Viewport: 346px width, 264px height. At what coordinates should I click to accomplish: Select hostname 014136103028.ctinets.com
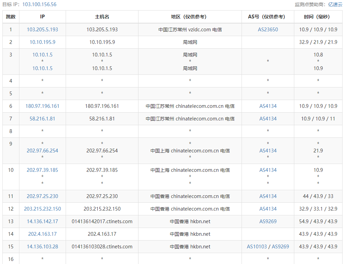102,247
